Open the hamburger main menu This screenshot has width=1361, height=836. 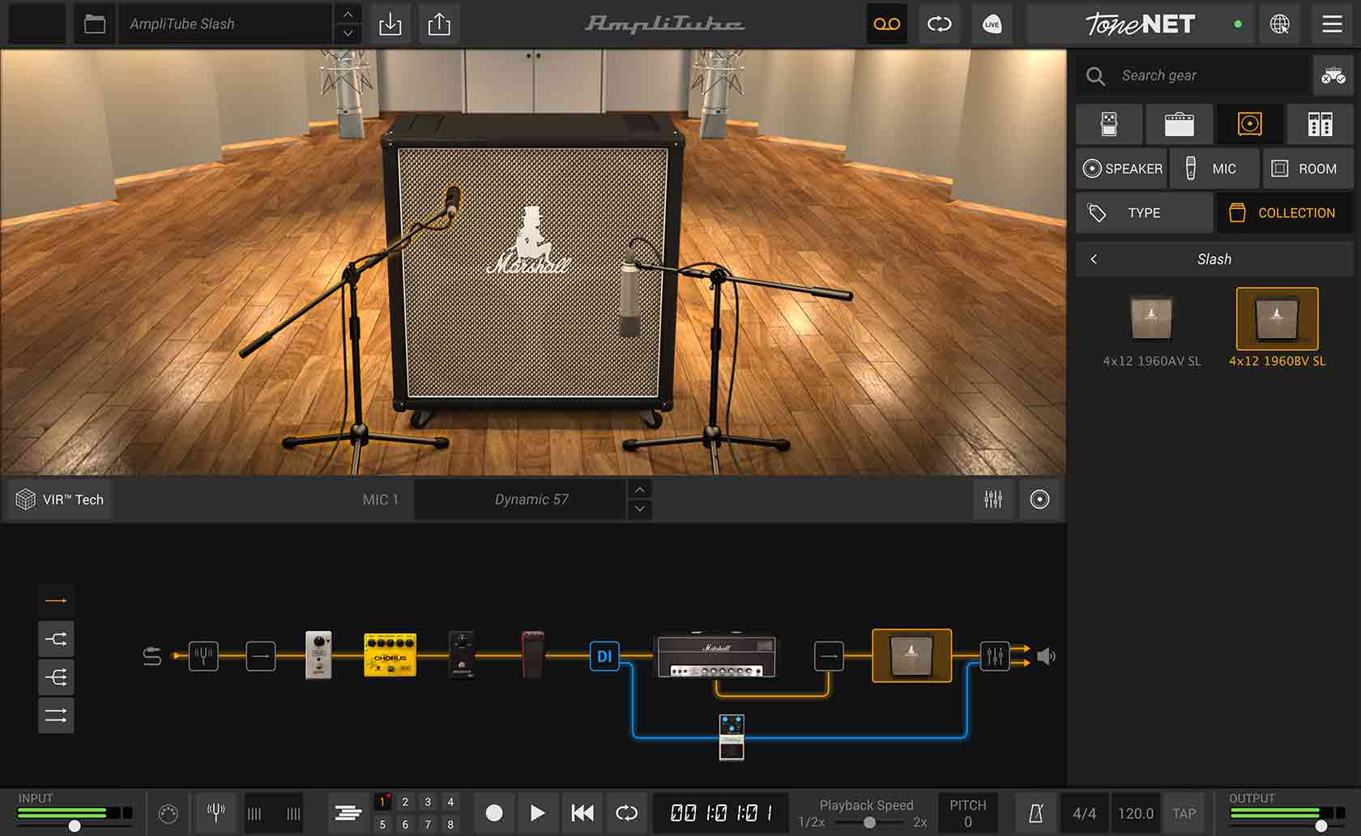(1333, 23)
